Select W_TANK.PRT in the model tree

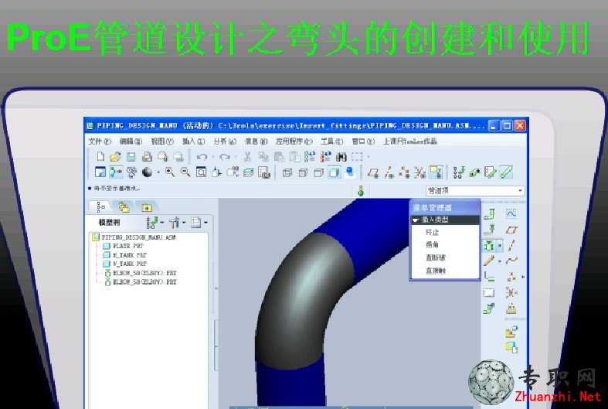[125, 264]
